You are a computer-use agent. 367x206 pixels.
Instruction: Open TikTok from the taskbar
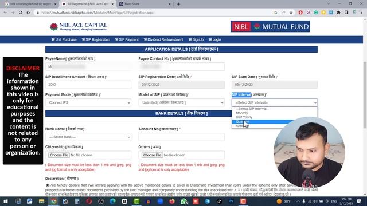click(219, 201)
